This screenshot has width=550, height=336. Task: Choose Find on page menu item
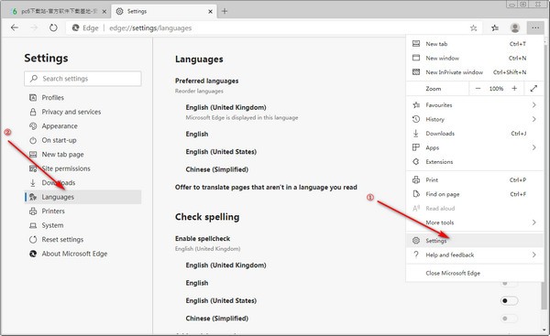point(475,194)
